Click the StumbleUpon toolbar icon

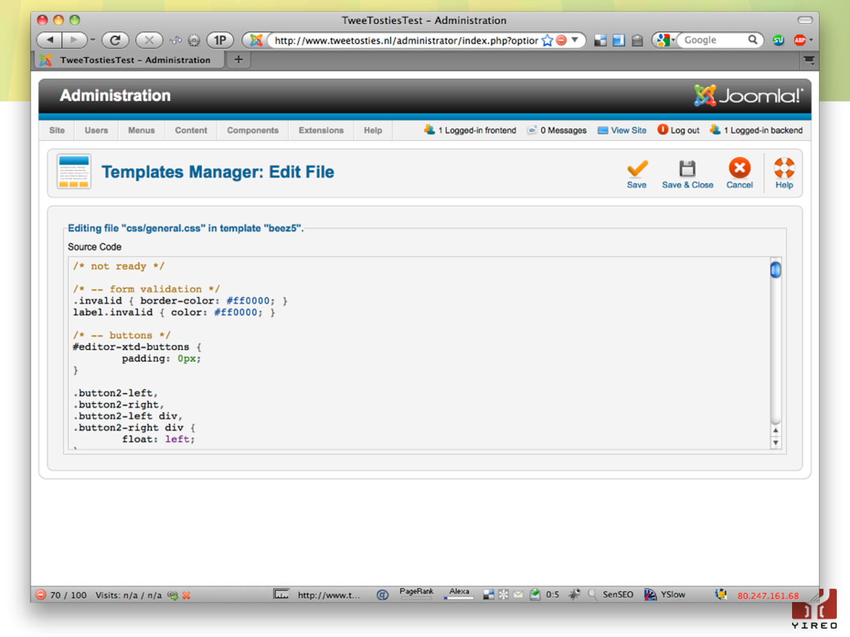pos(779,40)
